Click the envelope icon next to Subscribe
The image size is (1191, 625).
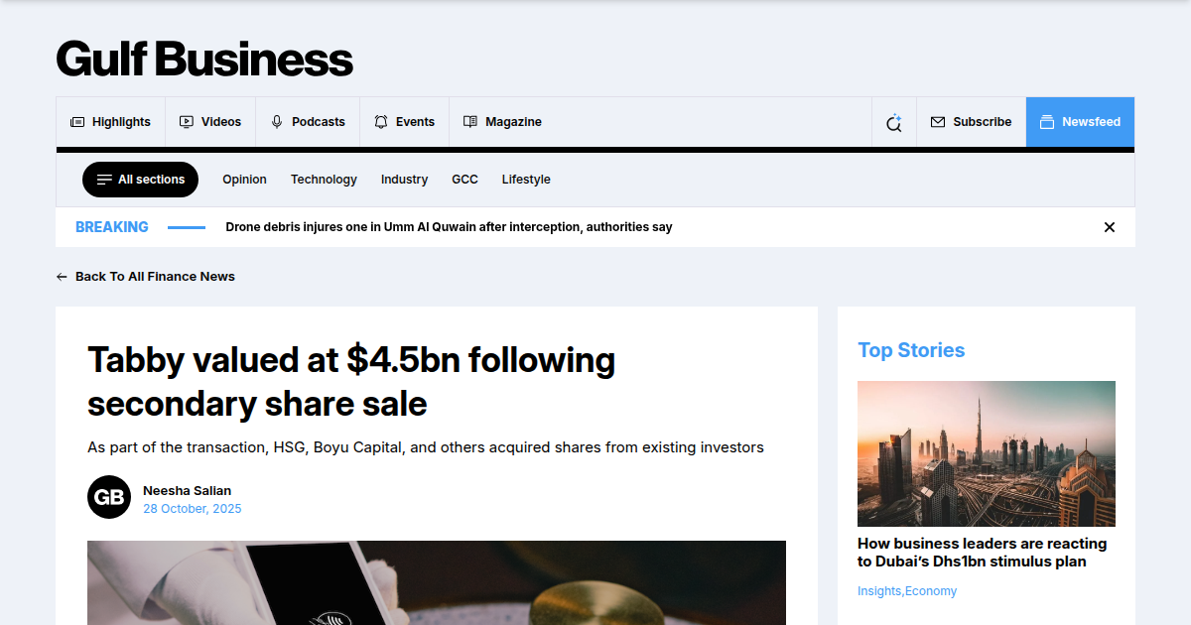pyautogui.click(x=938, y=121)
